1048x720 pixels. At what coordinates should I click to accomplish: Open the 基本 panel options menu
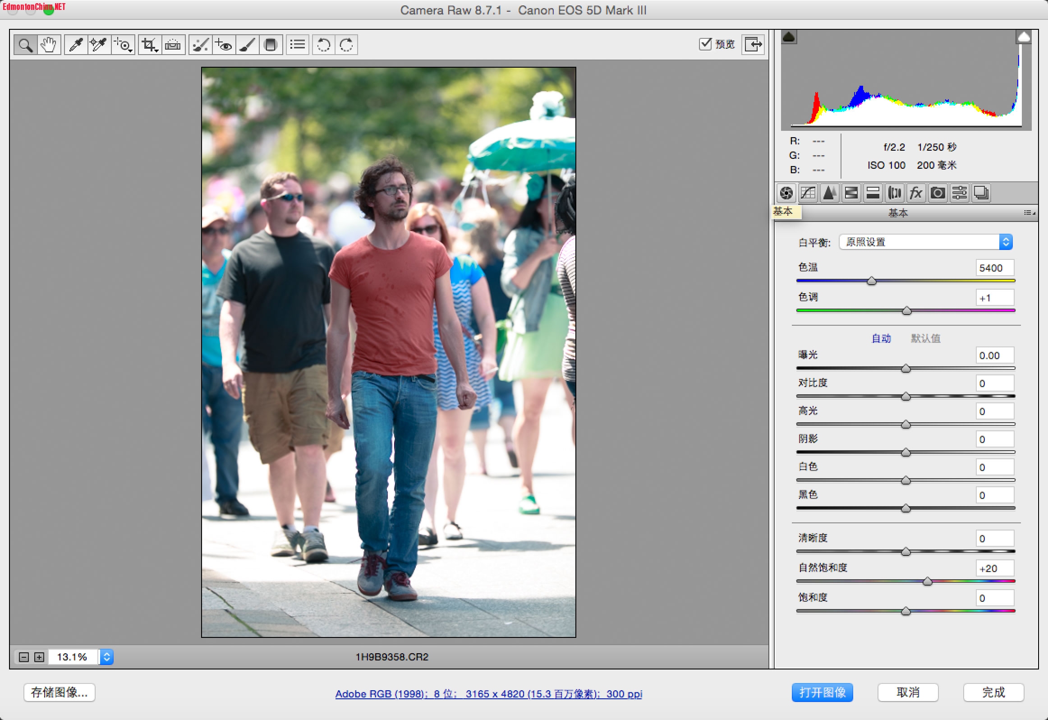tap(1029, 212)
